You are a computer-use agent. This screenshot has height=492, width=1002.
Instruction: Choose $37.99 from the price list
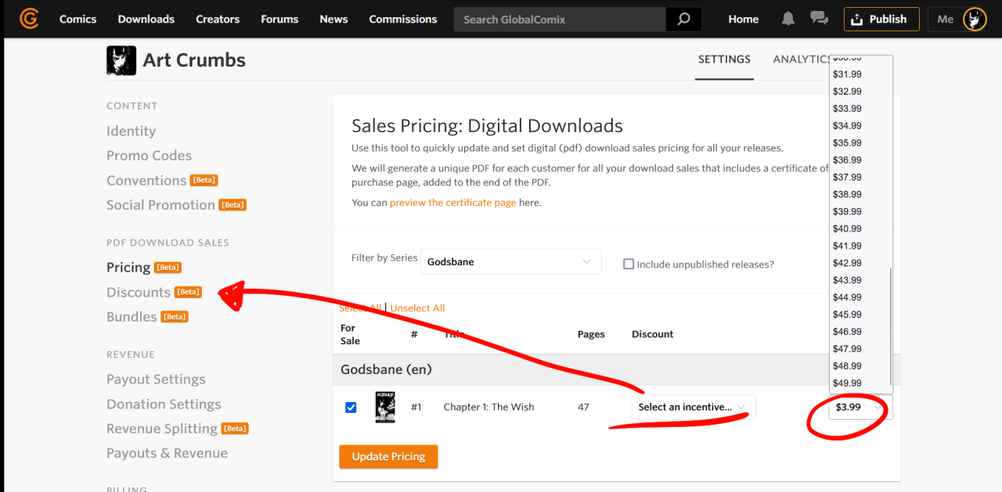tap(847, 178)
